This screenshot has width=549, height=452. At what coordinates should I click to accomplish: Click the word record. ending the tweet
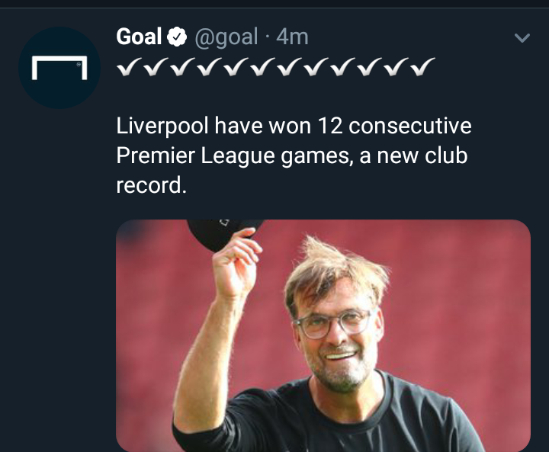click(151, 185)
